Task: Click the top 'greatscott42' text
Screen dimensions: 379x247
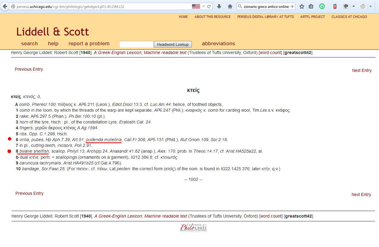Action: pyautogui.click(x=298, y=52)
